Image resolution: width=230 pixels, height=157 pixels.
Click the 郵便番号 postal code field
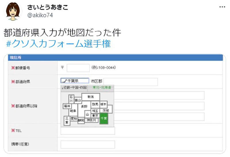tap(78, 68)
